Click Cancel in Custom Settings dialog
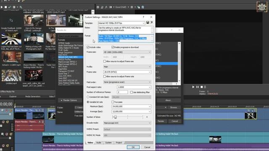269x151 pixels. tap(147, 147)
